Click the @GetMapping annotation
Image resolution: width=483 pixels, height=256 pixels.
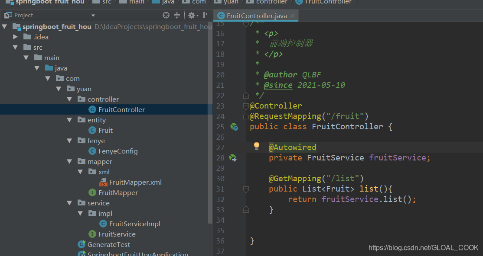pyautogui.click(x=295, y=179)
